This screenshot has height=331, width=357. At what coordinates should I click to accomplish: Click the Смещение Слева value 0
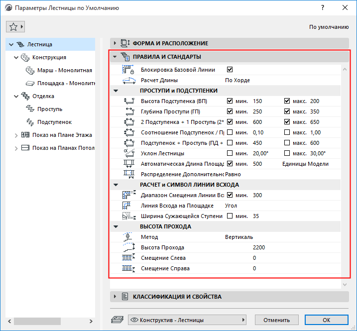(x=254, y=258)
